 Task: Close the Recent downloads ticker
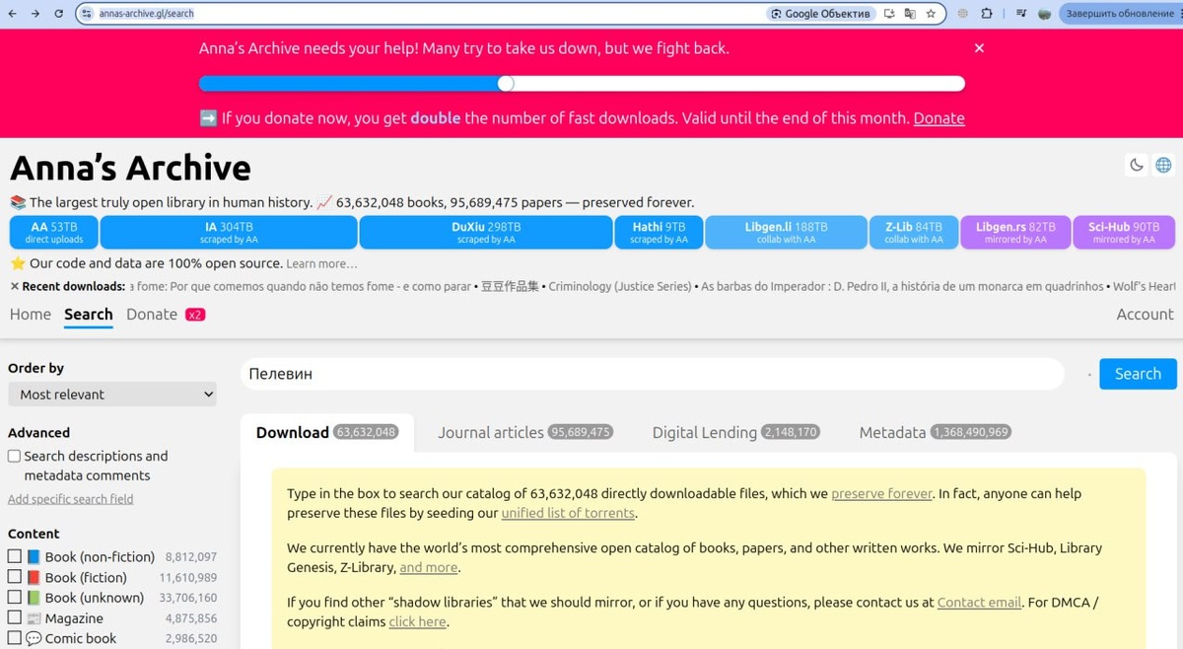pyautogui.click(x=14, y=286)
